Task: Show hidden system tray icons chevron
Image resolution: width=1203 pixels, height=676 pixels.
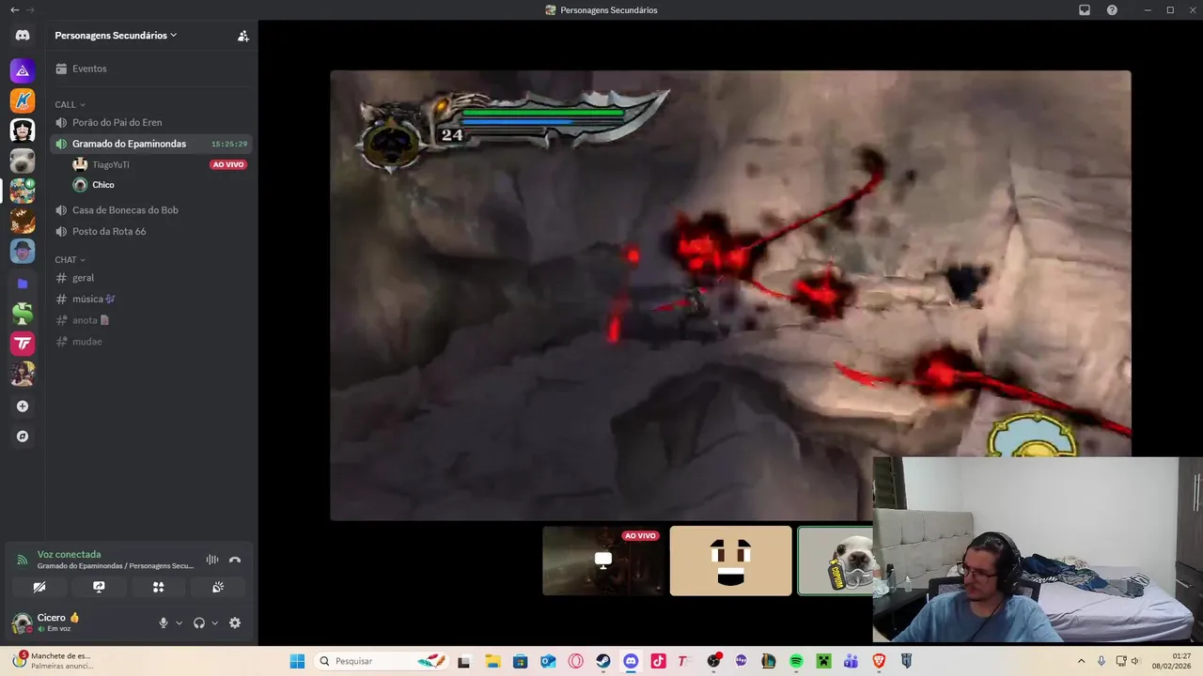Action: 1081,661
